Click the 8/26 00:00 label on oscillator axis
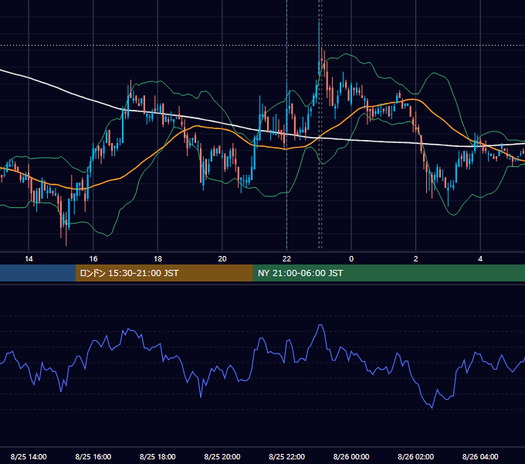 click(x=351, y=456)
